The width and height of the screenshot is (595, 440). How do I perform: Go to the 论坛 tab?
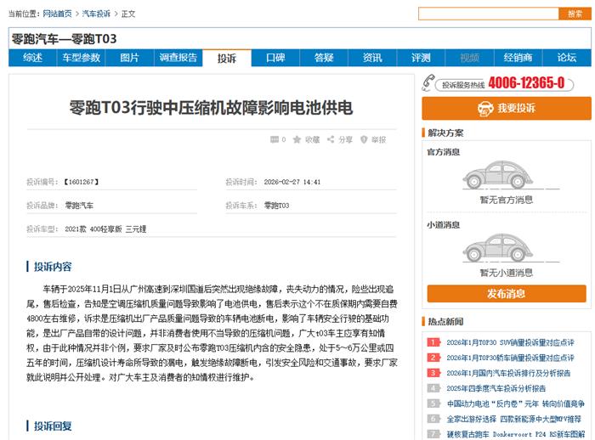click(x=566, y=58)
